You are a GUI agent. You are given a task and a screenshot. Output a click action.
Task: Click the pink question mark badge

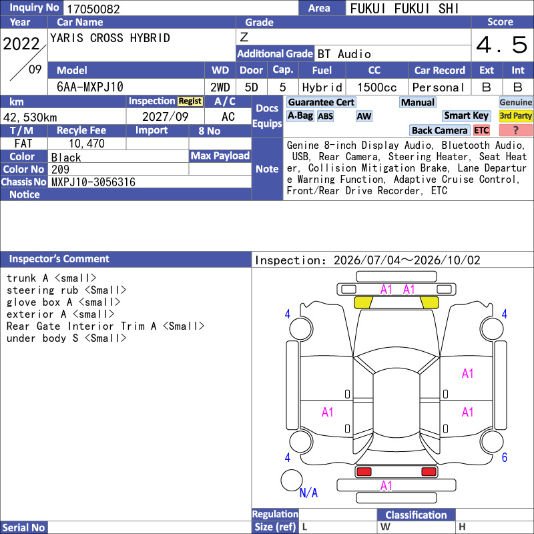(x=515, y=130)
